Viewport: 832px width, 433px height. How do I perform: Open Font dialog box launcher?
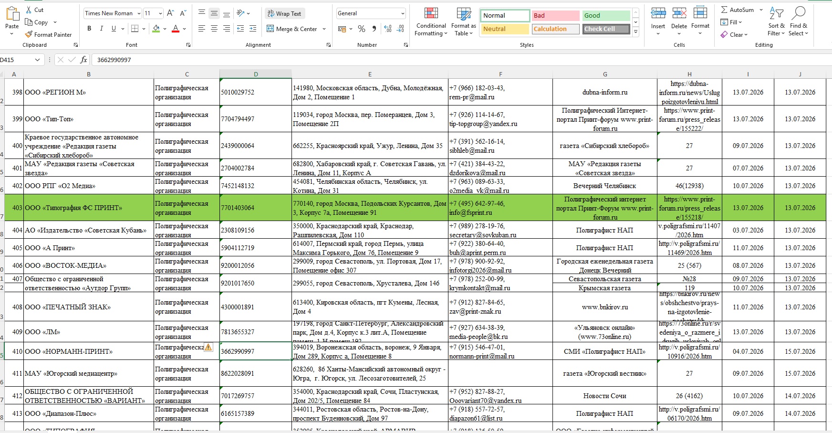point(188,45)
